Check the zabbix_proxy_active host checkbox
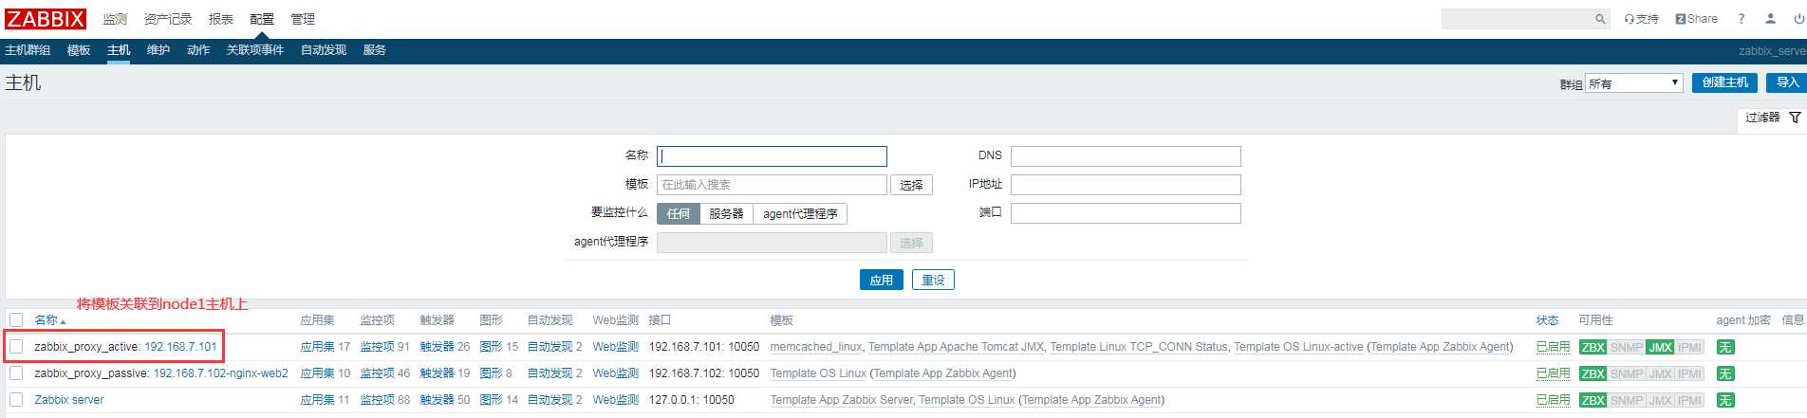1807x418 pixels. (16, 347)
